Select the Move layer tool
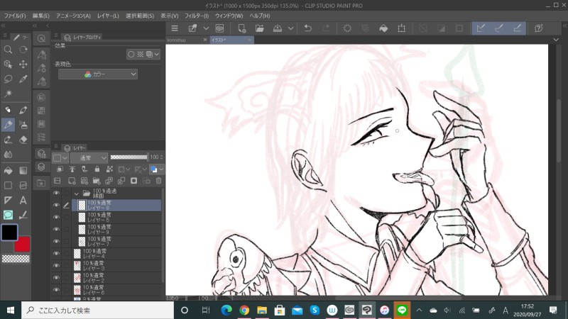The height and width of the screenshot is (319, 568). tap(23, 65)
